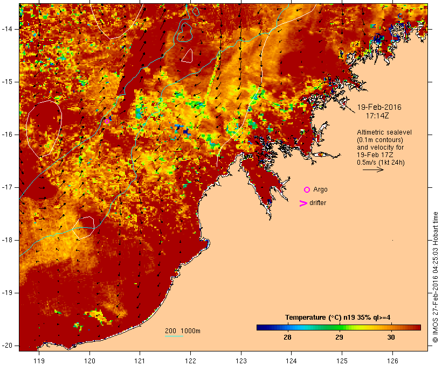This screenshot has height=366, width=442.
Task: Click the latitude label "-19"
Action: pos(7,293)
